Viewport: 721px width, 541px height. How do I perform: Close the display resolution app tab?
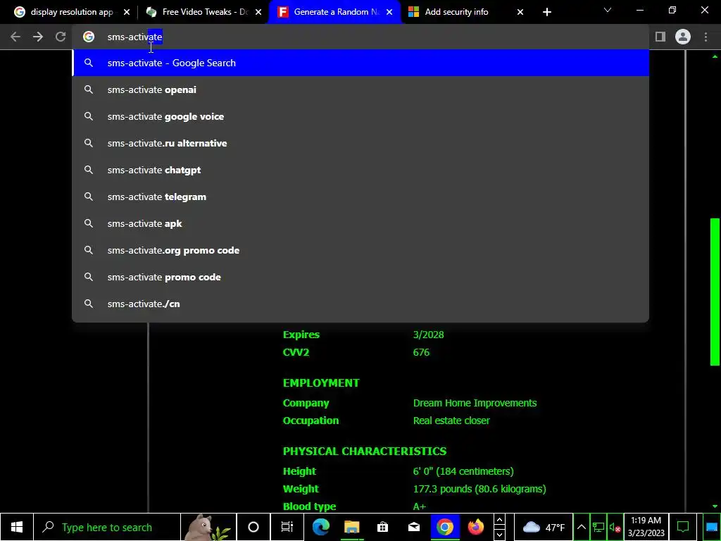[127, 12]
